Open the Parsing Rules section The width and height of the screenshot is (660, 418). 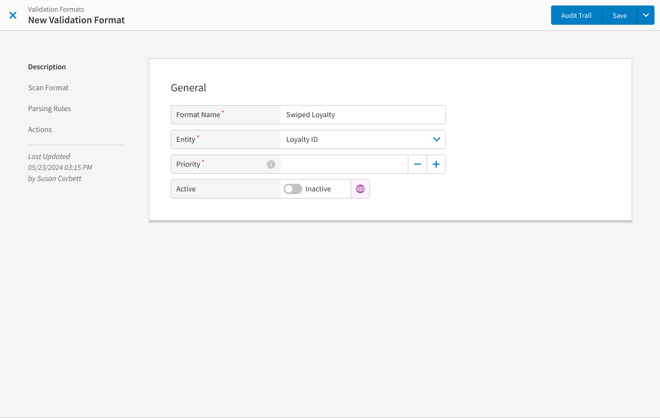50,108
